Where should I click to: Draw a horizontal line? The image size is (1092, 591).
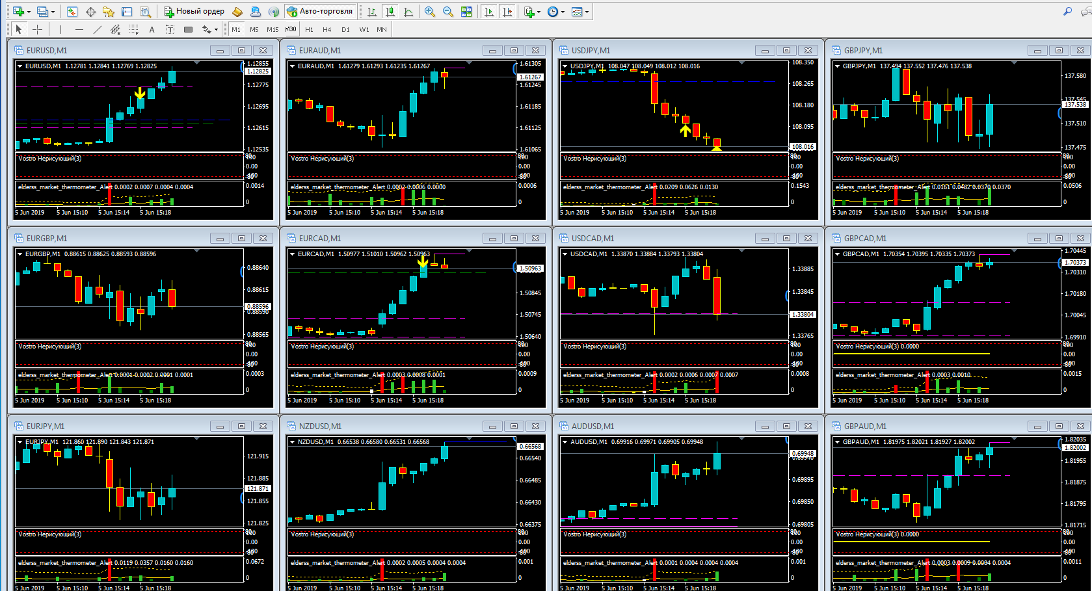tap(79, 29)
